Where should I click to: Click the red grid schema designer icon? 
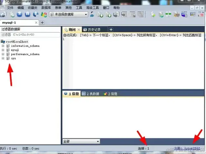click(x=201, y=14)
